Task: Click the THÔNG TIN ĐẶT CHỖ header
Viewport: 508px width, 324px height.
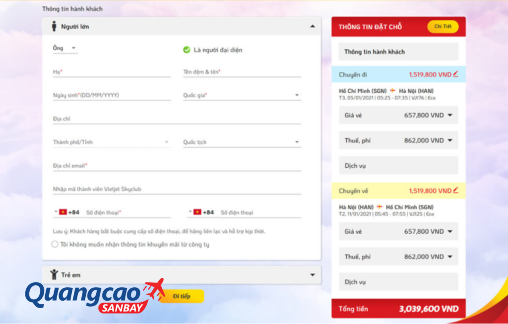Action: (370, 27)
